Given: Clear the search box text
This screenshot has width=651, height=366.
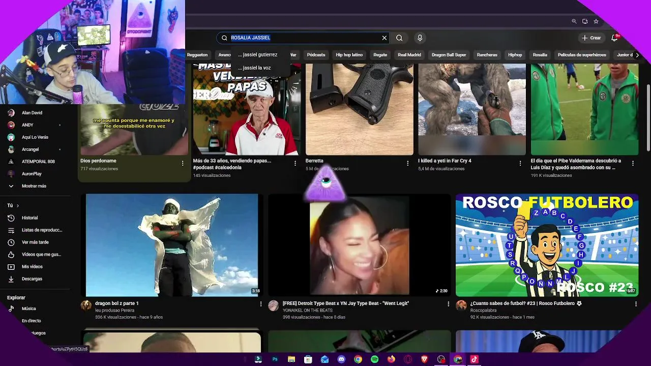Looking at the screenshot, I should (x=384, y=38).
